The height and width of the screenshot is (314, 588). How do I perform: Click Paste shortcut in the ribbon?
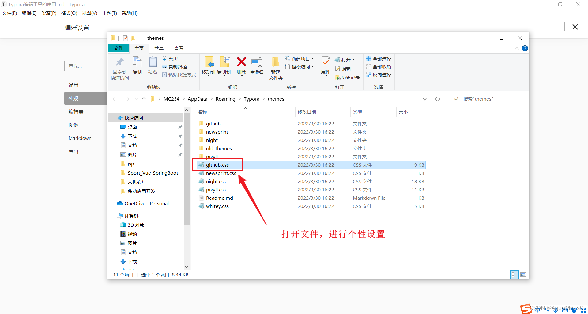[x=179, y=75]
